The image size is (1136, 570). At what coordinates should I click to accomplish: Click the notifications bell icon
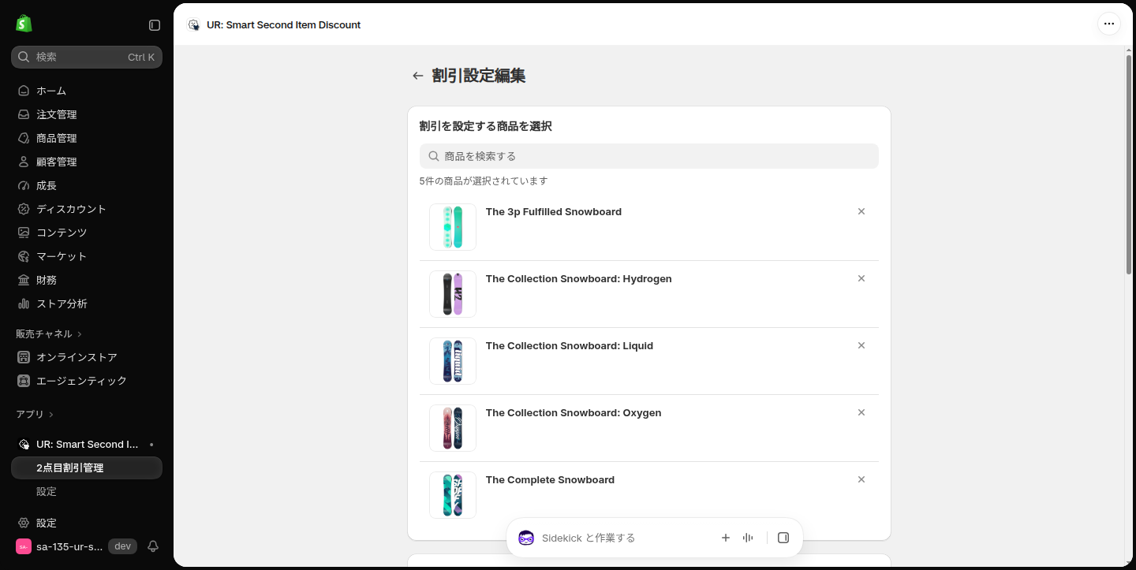point(153,546)
